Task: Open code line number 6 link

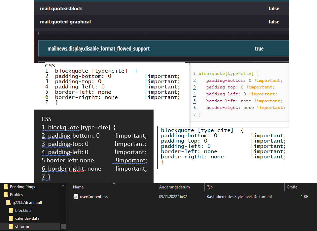Action: [194, 108]
